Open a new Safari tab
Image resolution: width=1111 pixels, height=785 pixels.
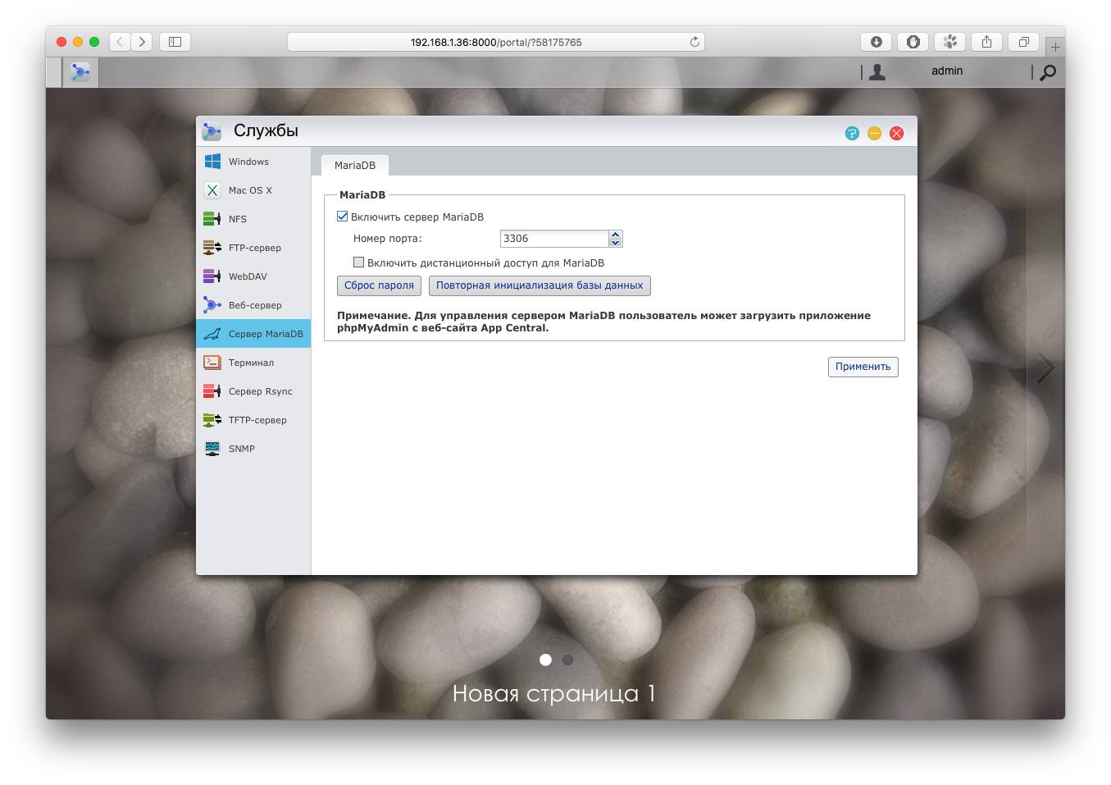[1055, 47]
